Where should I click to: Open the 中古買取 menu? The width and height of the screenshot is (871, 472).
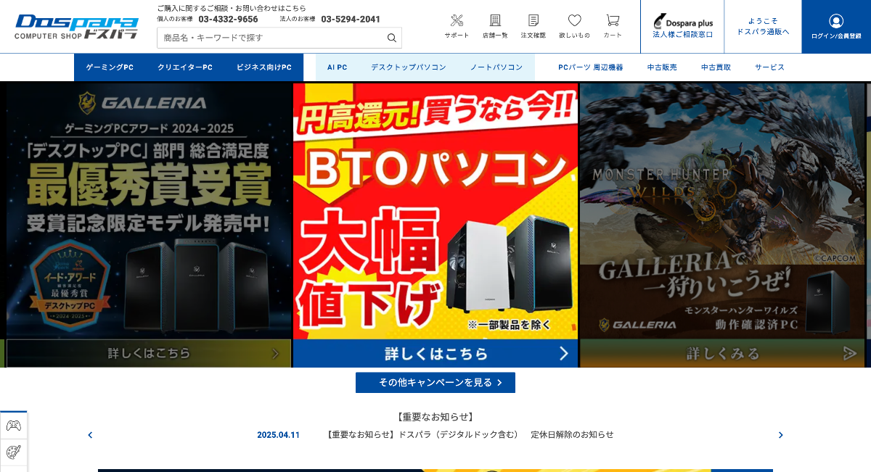pyautogui.click(x=716, y=67)
